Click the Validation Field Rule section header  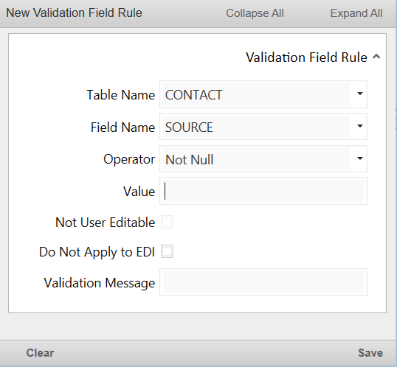point(306,57)
